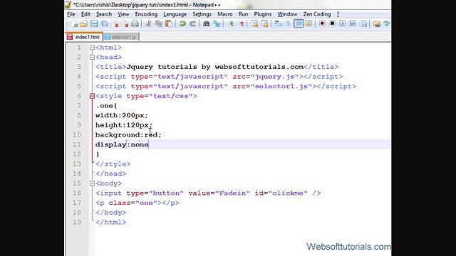Start macro recording with red dot icon
This screenshot has height=256, width=456.
(x=322, y=23)
